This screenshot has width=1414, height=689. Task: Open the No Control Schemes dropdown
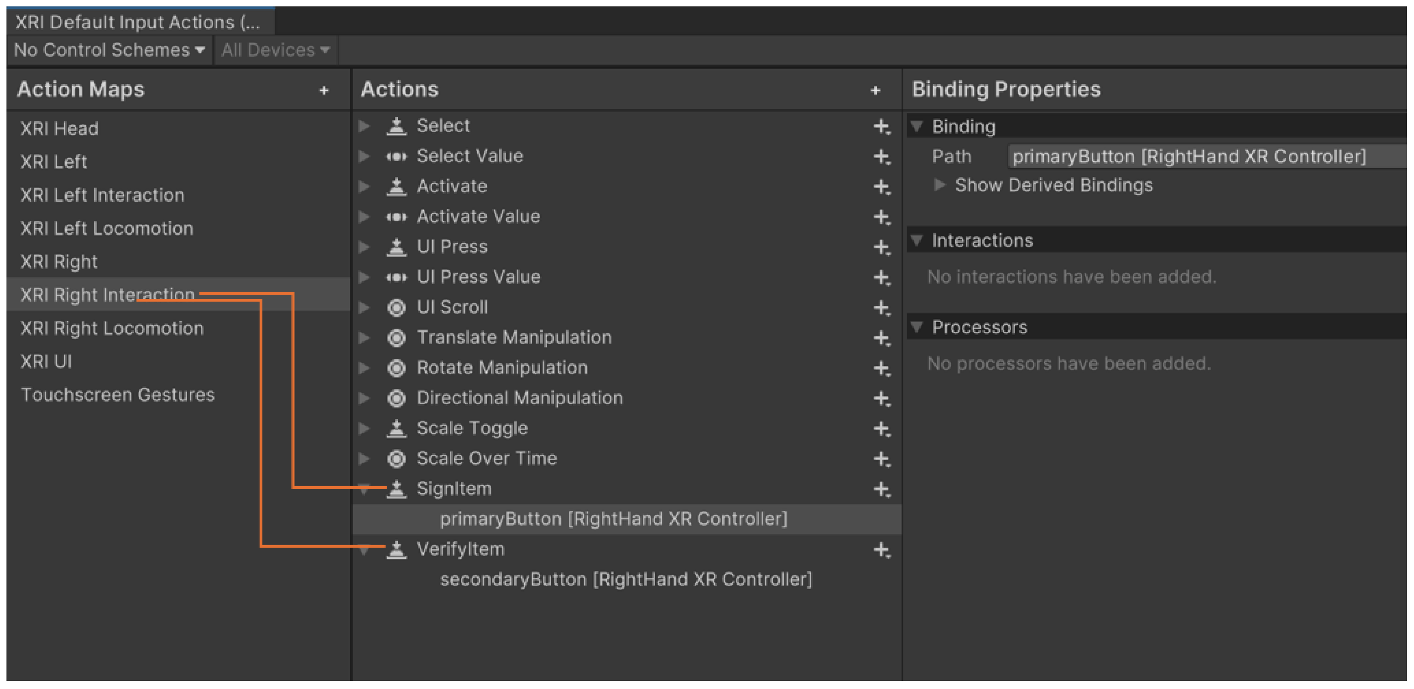(109, 51)
